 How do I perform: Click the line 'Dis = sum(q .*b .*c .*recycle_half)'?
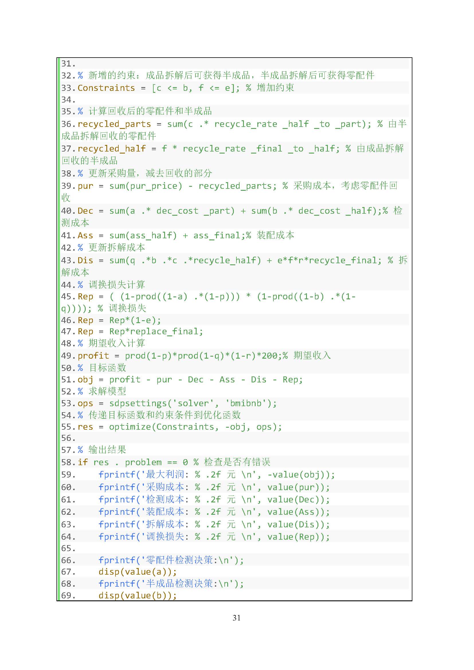pyautogui.click(x=169, y=260)
